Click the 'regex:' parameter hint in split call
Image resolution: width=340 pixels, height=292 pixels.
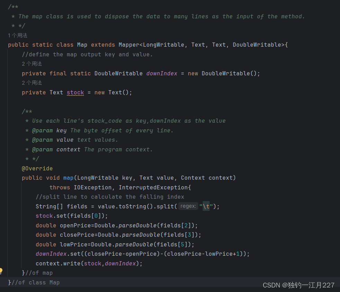coord(188,206)
